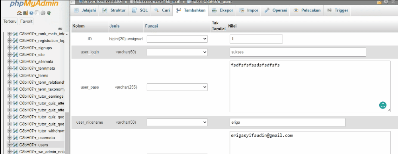Open C8bH07rr_term_relationships table in sidebar
398x154 pixels.
(x=42, y=83)
